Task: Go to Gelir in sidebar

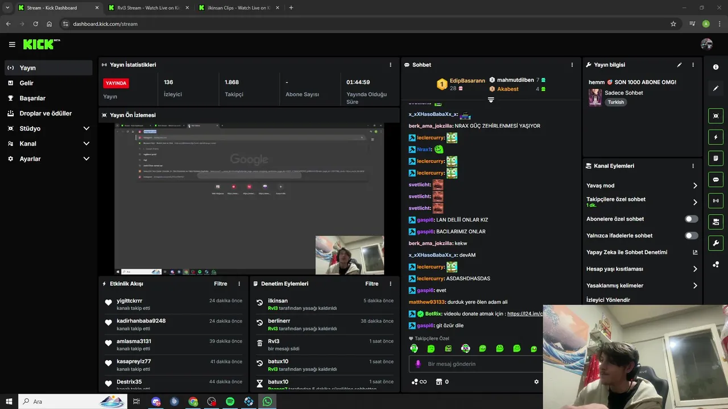Action: [48, 83]
